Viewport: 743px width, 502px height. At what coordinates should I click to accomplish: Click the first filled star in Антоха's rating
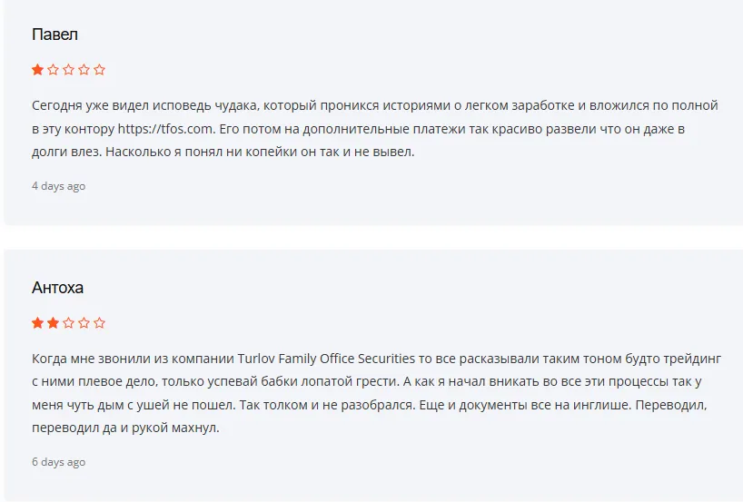[38, 323]
